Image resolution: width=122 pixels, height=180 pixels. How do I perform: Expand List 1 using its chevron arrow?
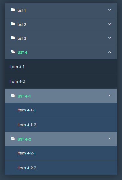tap(109, 10)
